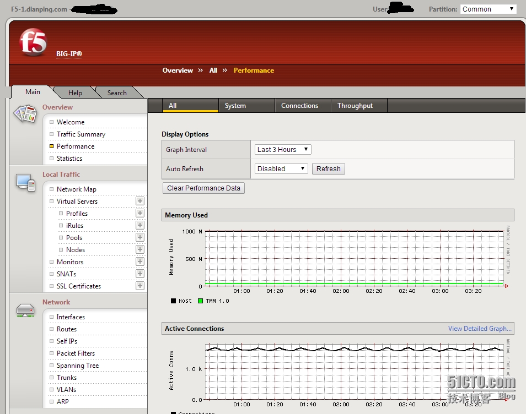Open Monitors menu item
Viewport: 526px width, 414px height.
pos(70,262)
